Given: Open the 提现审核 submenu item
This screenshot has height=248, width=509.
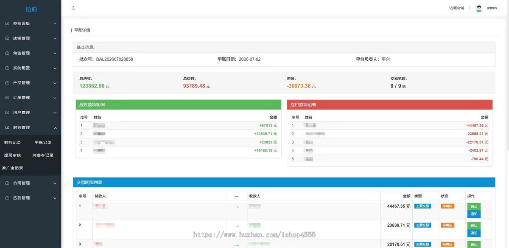Looking at the screenshot, I should (12, 155).
